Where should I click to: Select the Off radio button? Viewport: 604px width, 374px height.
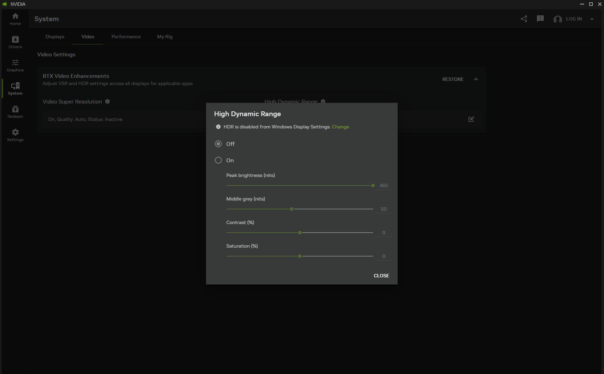pyautogui.click(x=218, y=144)
